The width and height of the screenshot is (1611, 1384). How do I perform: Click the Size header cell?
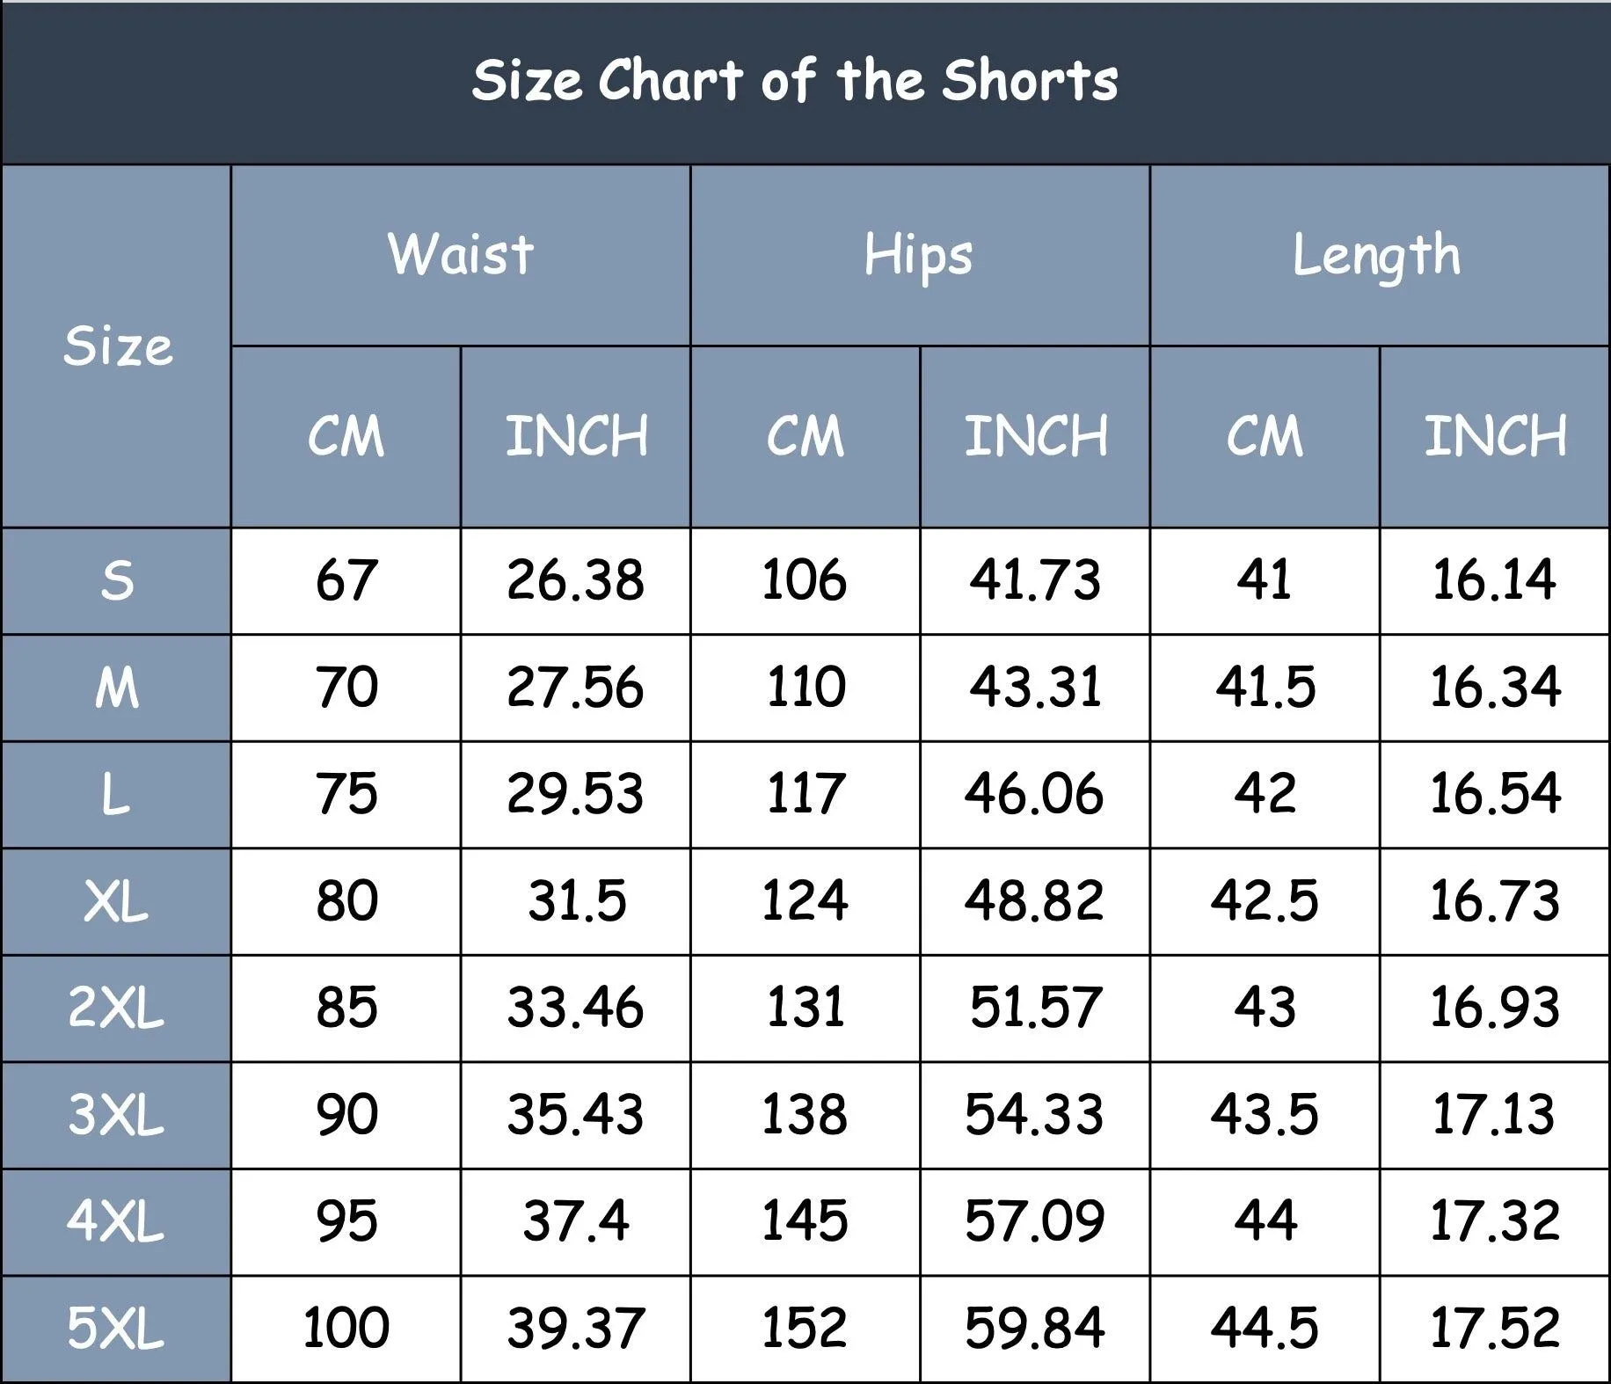pos(116,346)
